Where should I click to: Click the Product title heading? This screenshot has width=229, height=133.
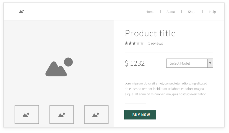coord(150,33)
